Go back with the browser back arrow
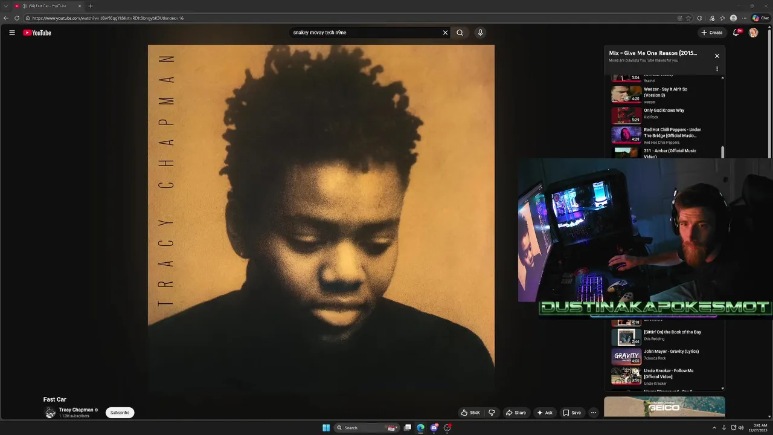The height and width of the screenshot is (435, 773). point(6,18)
